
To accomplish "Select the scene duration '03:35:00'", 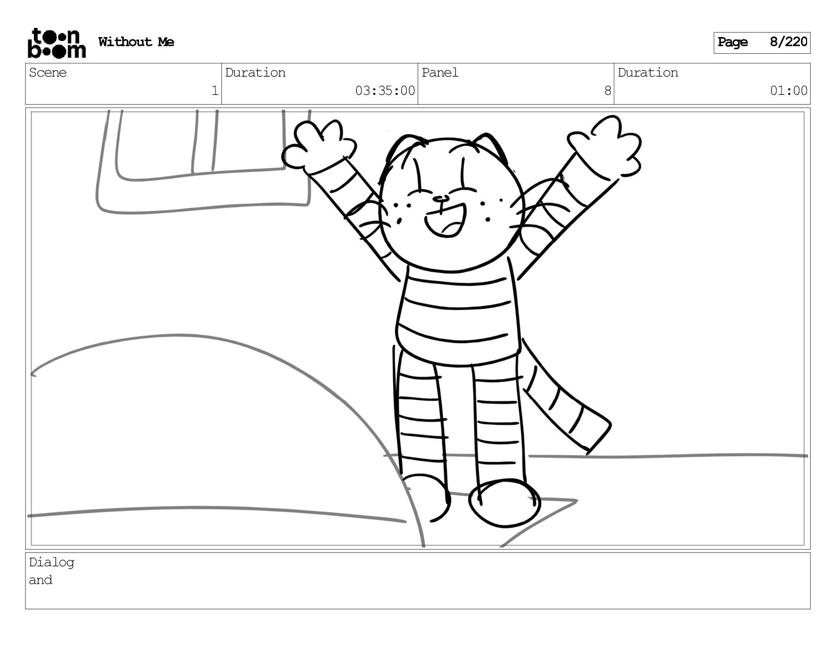I will point(385,91).
